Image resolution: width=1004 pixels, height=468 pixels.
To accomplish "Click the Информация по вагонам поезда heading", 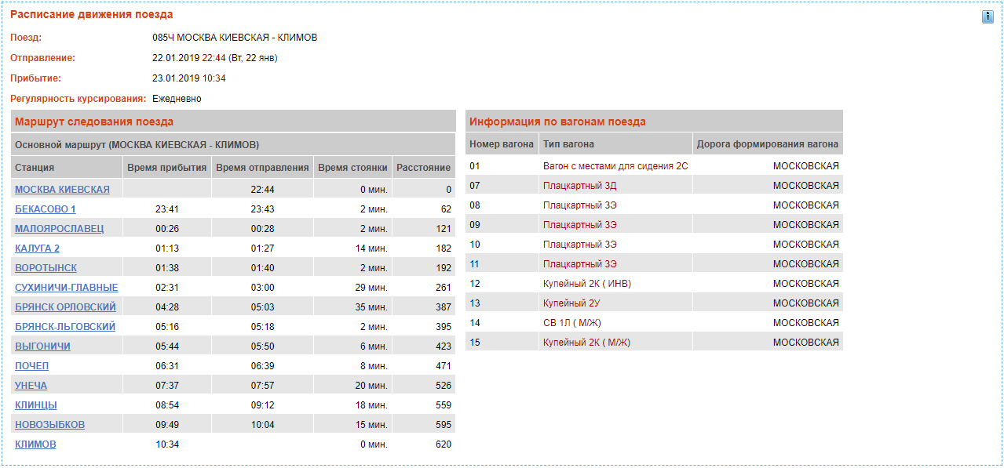I will pos(557,122).
